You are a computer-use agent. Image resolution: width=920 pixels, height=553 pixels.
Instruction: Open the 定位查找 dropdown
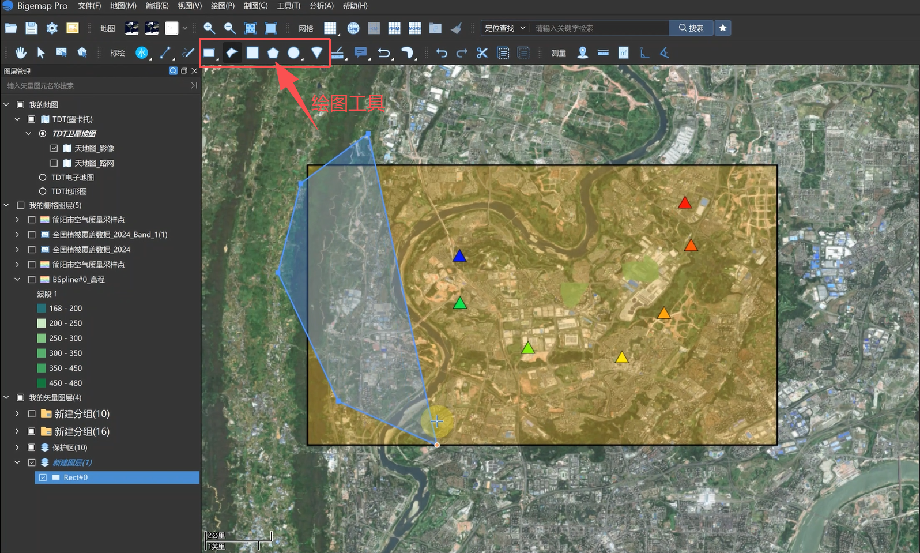pyautogui.click(x=505, y=28)
